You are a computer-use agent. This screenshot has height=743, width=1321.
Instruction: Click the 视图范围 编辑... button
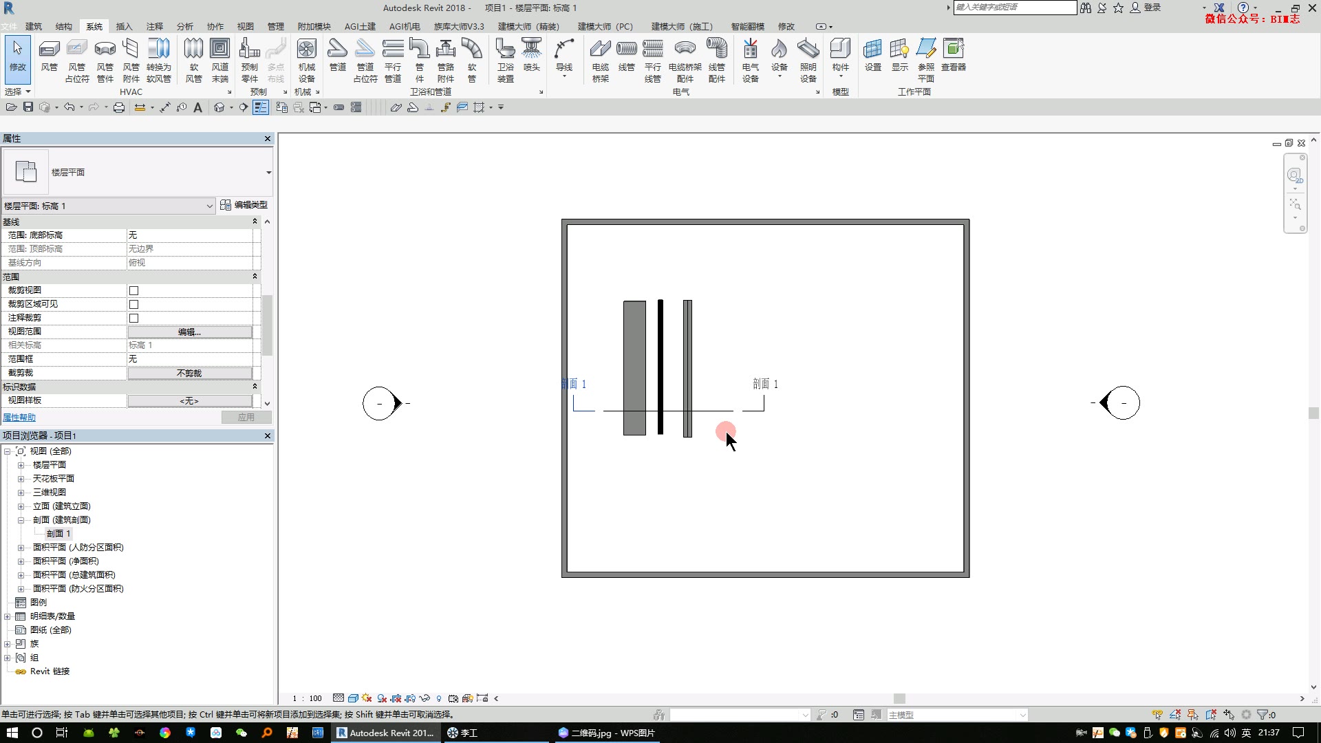[189, 332]
